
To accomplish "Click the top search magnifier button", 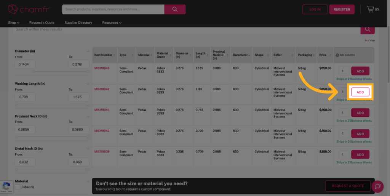I will click(175, 9).
